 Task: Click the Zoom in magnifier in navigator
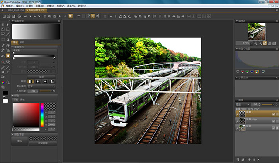[x=255, y=43]
